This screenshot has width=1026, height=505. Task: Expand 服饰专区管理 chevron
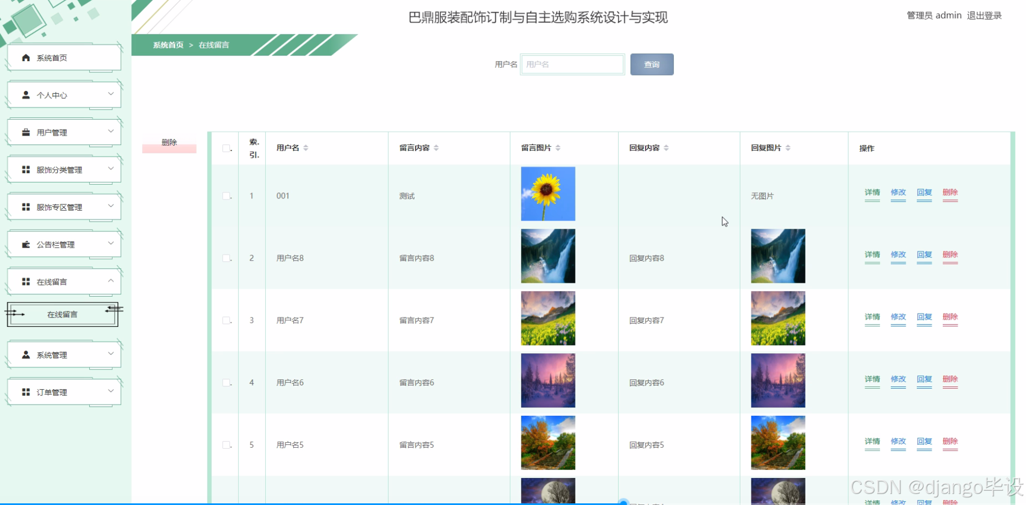[x=111, y=206]
